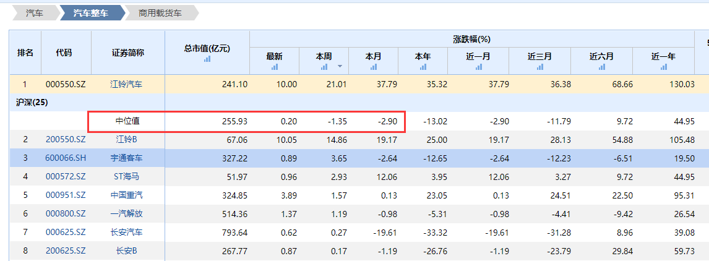Image resolution: width=709 pixels, height=261 pixels.
Task: Click the 近一年 column header label
Action: coord(663,56)
